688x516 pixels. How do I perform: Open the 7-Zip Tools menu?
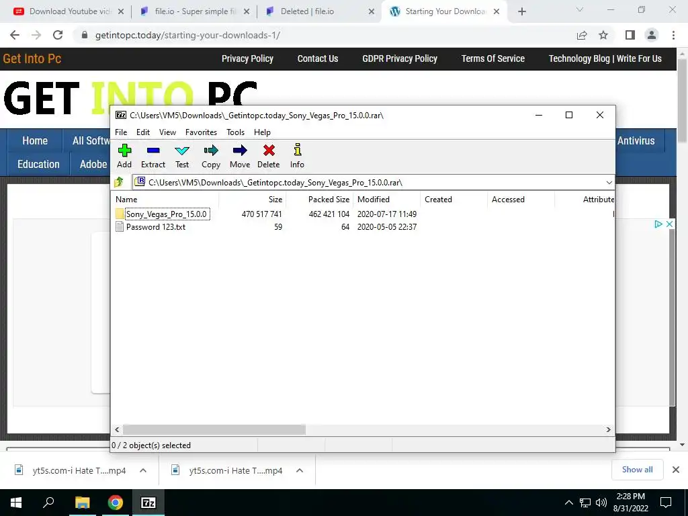tap(236, 132)
